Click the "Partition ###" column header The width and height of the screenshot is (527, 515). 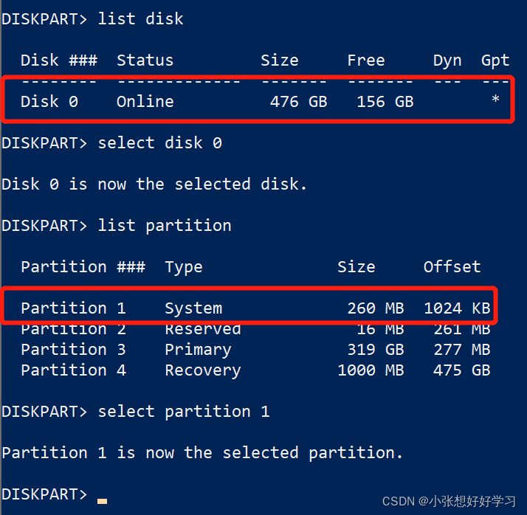[x=83, y=267]
